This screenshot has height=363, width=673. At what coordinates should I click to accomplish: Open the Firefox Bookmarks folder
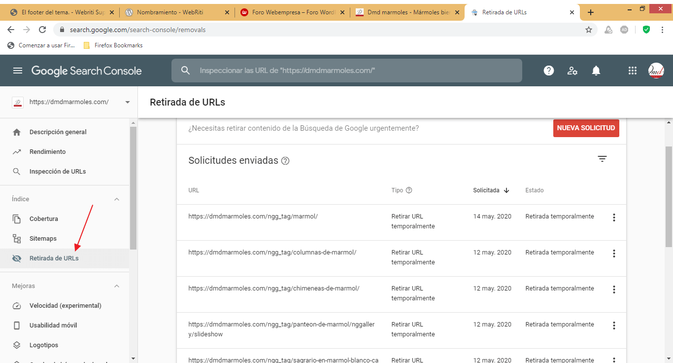click(113, 45)
